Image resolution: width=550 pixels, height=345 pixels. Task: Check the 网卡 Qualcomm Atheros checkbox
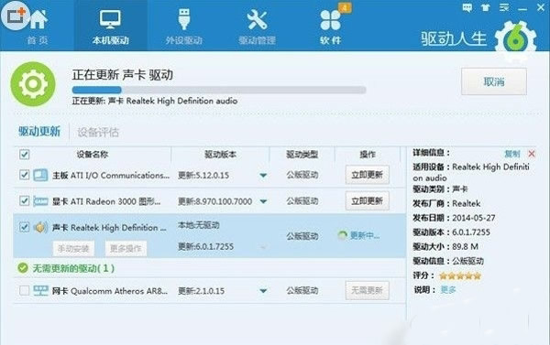(x=24, y=290)
